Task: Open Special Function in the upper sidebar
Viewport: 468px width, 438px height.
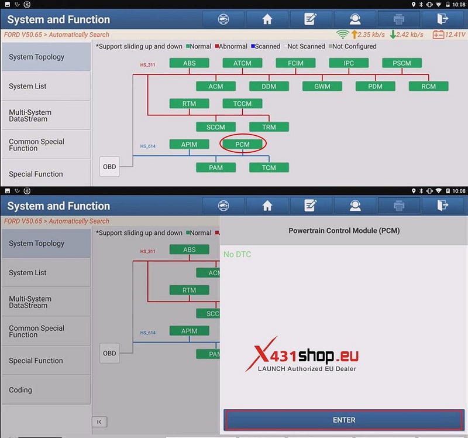Action: click(x=46, y=173)
